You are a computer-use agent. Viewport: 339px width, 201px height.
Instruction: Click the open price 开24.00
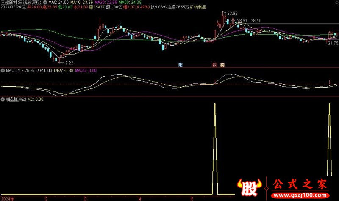point(34,7)
